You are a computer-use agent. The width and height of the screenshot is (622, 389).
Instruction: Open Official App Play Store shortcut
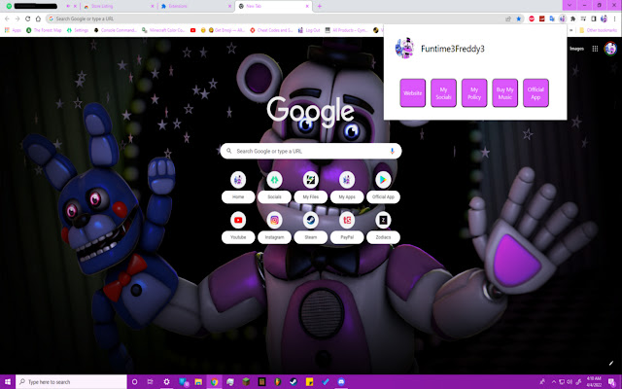383,180
